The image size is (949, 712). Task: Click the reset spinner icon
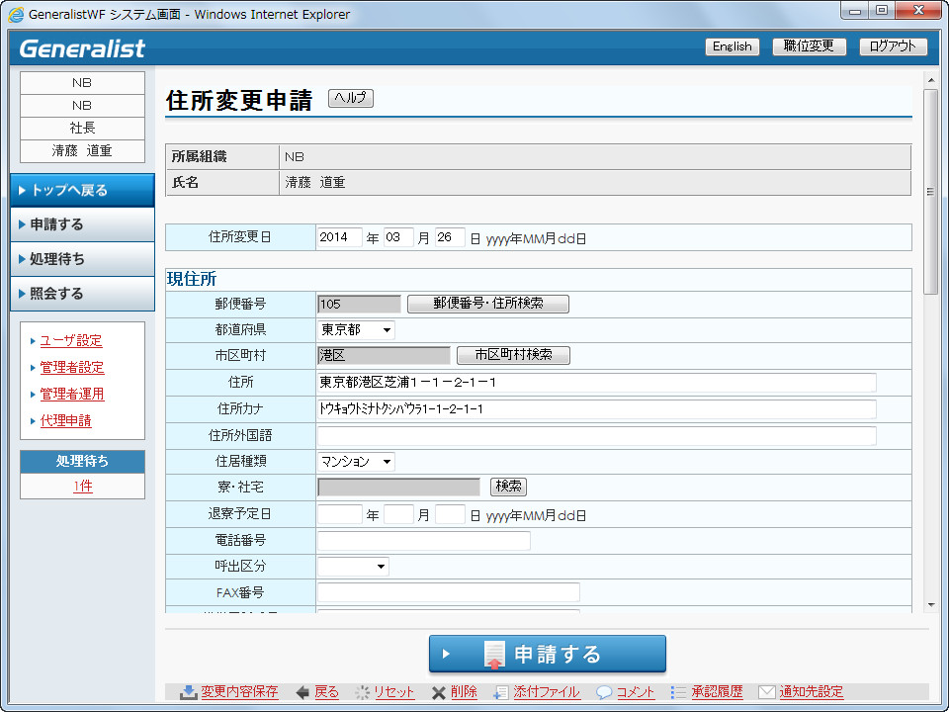(362, 692)
